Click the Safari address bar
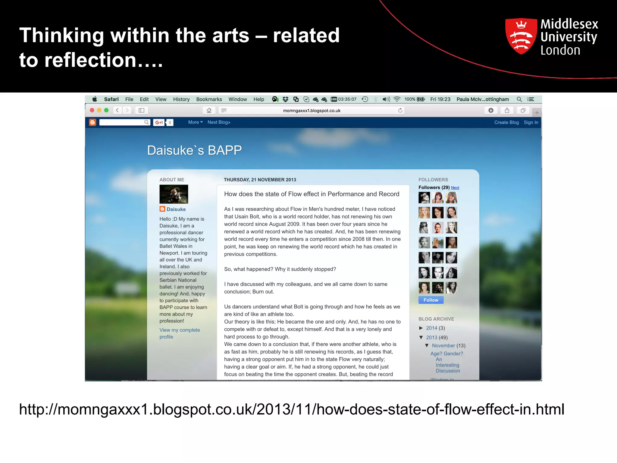Viewport: 617px width, 463px height. (312, 110)
